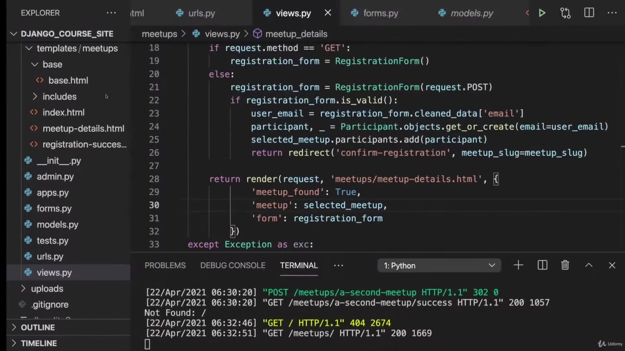Open the source control compare changes icon

[565, 13]
